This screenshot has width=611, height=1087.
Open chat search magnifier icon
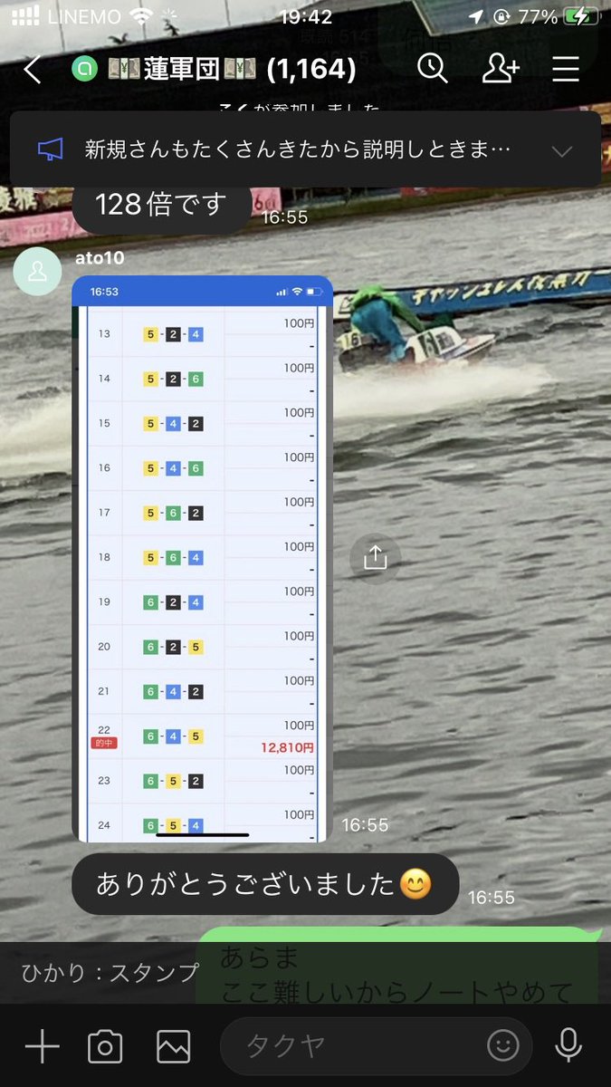click(433, 68)
